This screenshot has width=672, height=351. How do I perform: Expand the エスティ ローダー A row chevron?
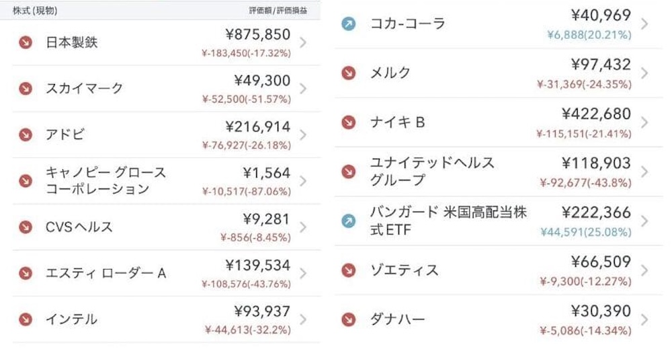coord(303,273)
